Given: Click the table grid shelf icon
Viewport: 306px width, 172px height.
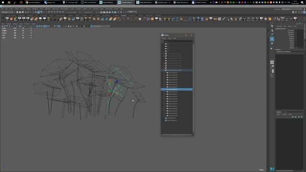Looking at the screenshot, I should pyautogui.click(x=219, y=19).
